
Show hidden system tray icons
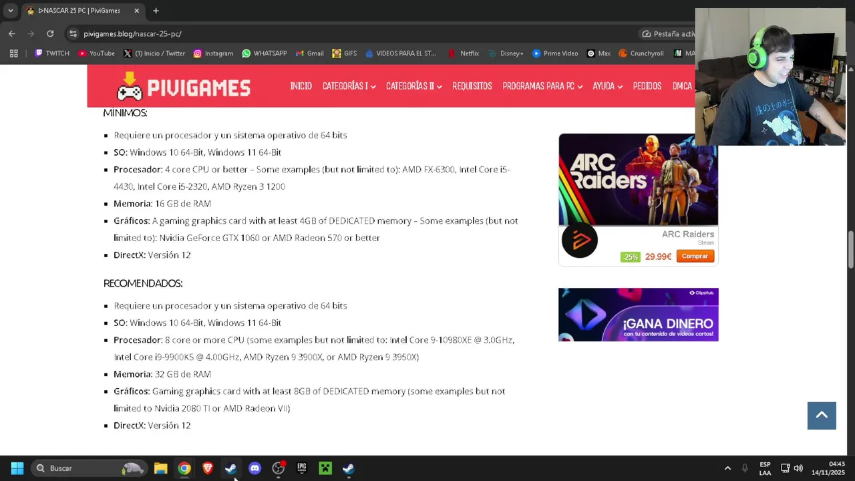click(727, 468)
